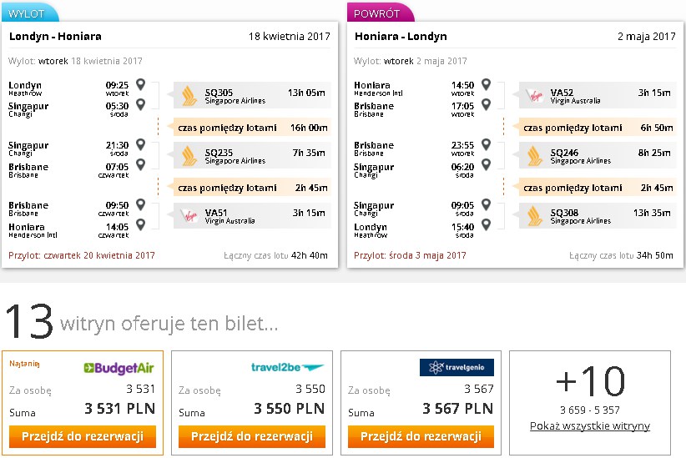Click the map pin next to Brisbane 09:50 departure
The height and width of the screenshot is (458, 686).
(140, 204)
